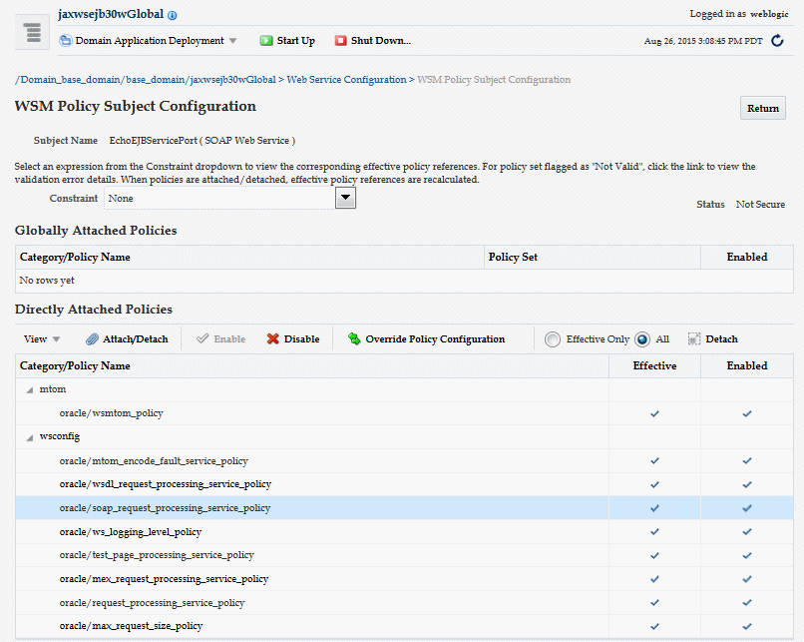Screen dimensions: 804x642
Task: Select oracle/ws_logging_level_policy row
Action: point(404,531)
